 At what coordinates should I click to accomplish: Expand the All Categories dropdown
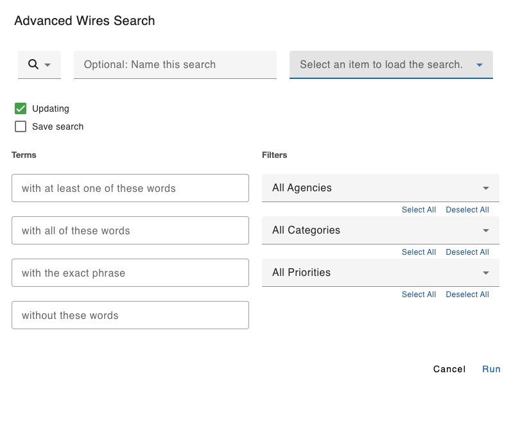click(x=380, y=230)
